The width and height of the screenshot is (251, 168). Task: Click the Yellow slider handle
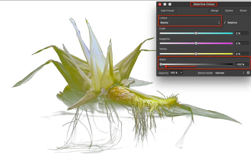tap(196, 54)
